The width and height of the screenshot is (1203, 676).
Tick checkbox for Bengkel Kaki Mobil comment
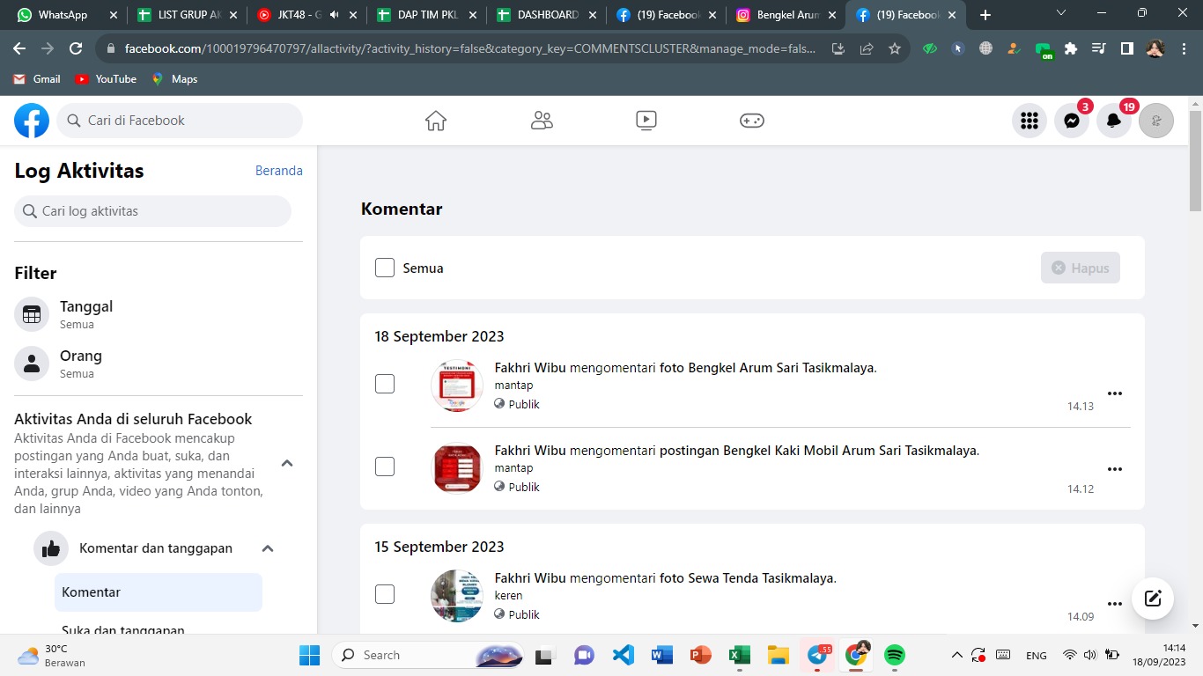[385, 467]
